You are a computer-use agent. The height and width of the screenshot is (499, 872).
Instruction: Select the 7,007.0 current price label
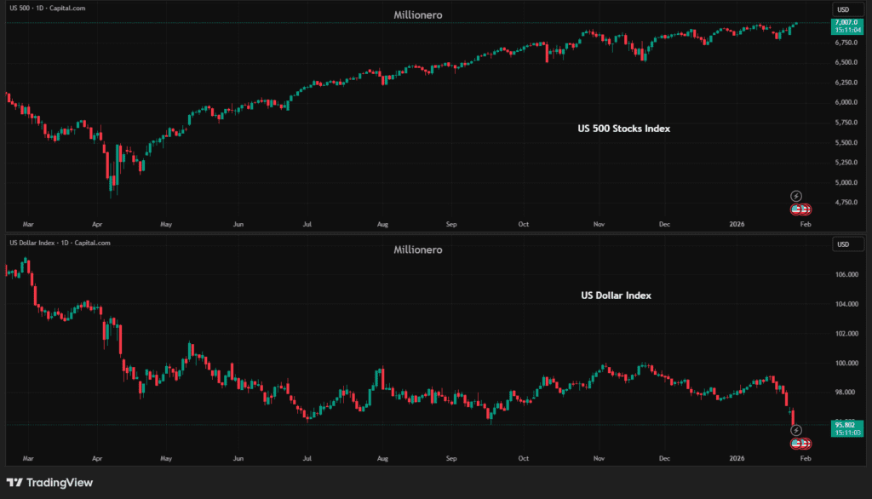click(846, 23)
